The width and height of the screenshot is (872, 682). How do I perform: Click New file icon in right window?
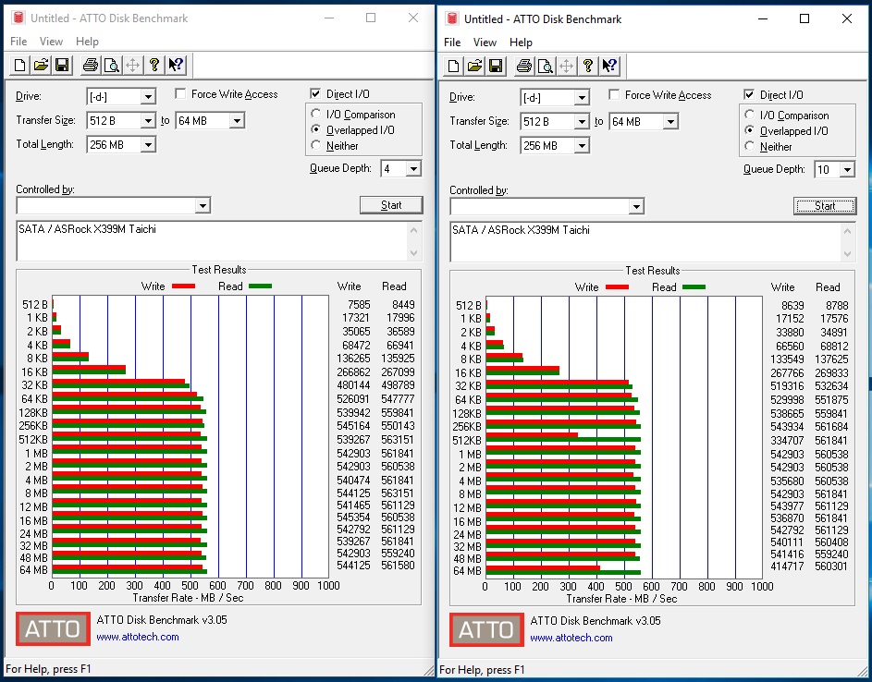(x=453, y=67)
